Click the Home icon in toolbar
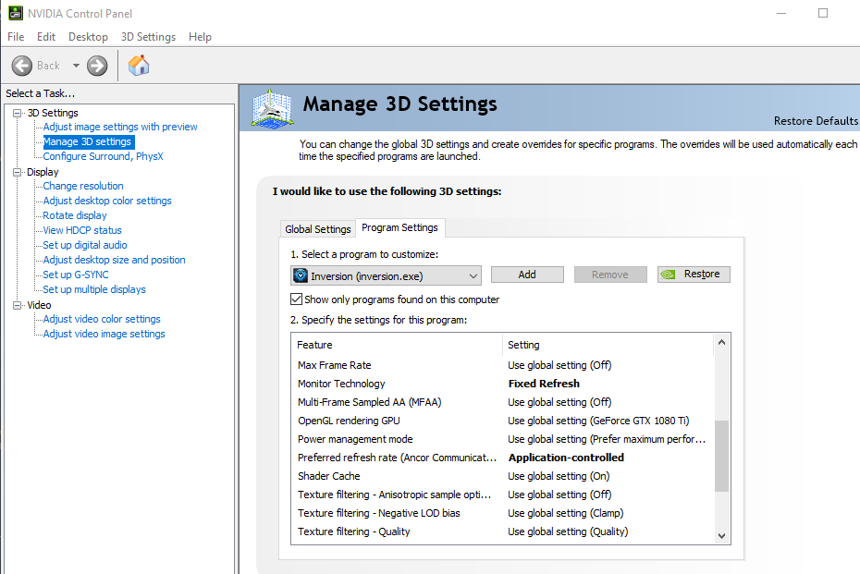Viewport: 860px width, 574px height. 139,66
